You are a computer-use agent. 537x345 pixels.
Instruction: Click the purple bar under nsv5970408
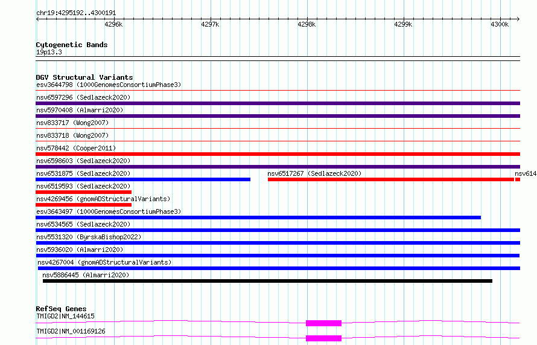pos(278,116)
